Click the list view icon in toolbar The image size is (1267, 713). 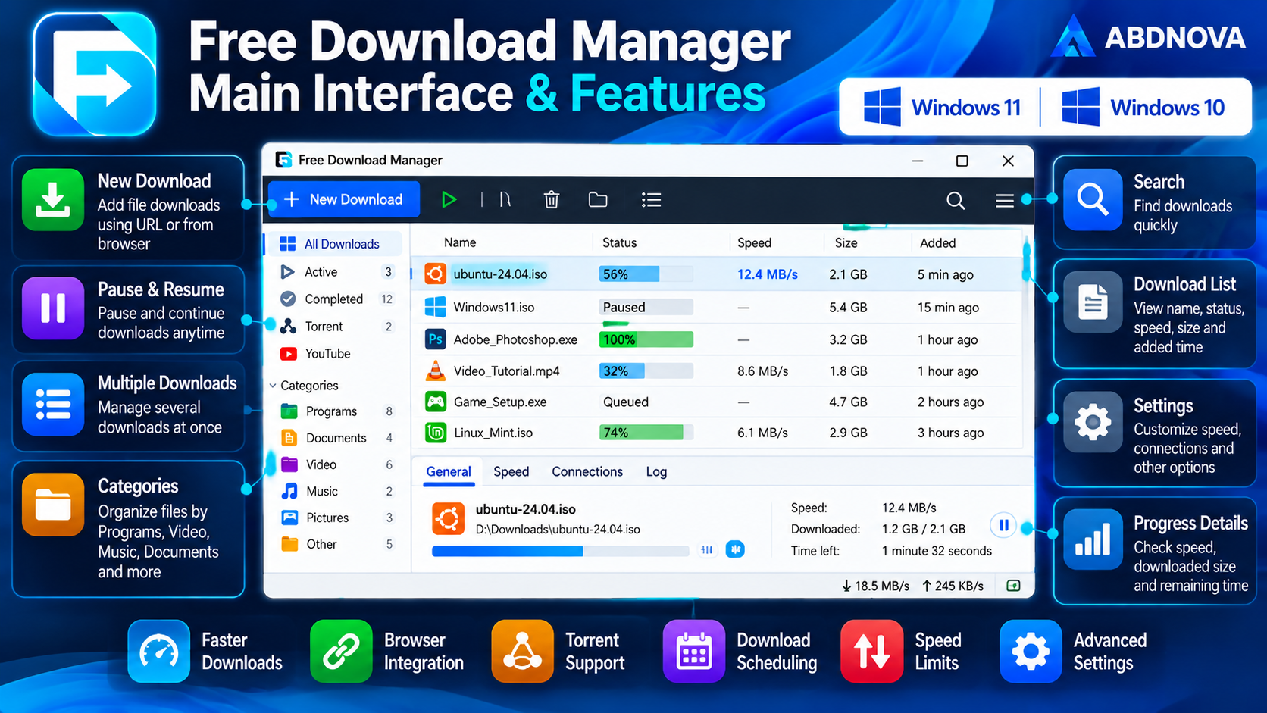(651, 199)
